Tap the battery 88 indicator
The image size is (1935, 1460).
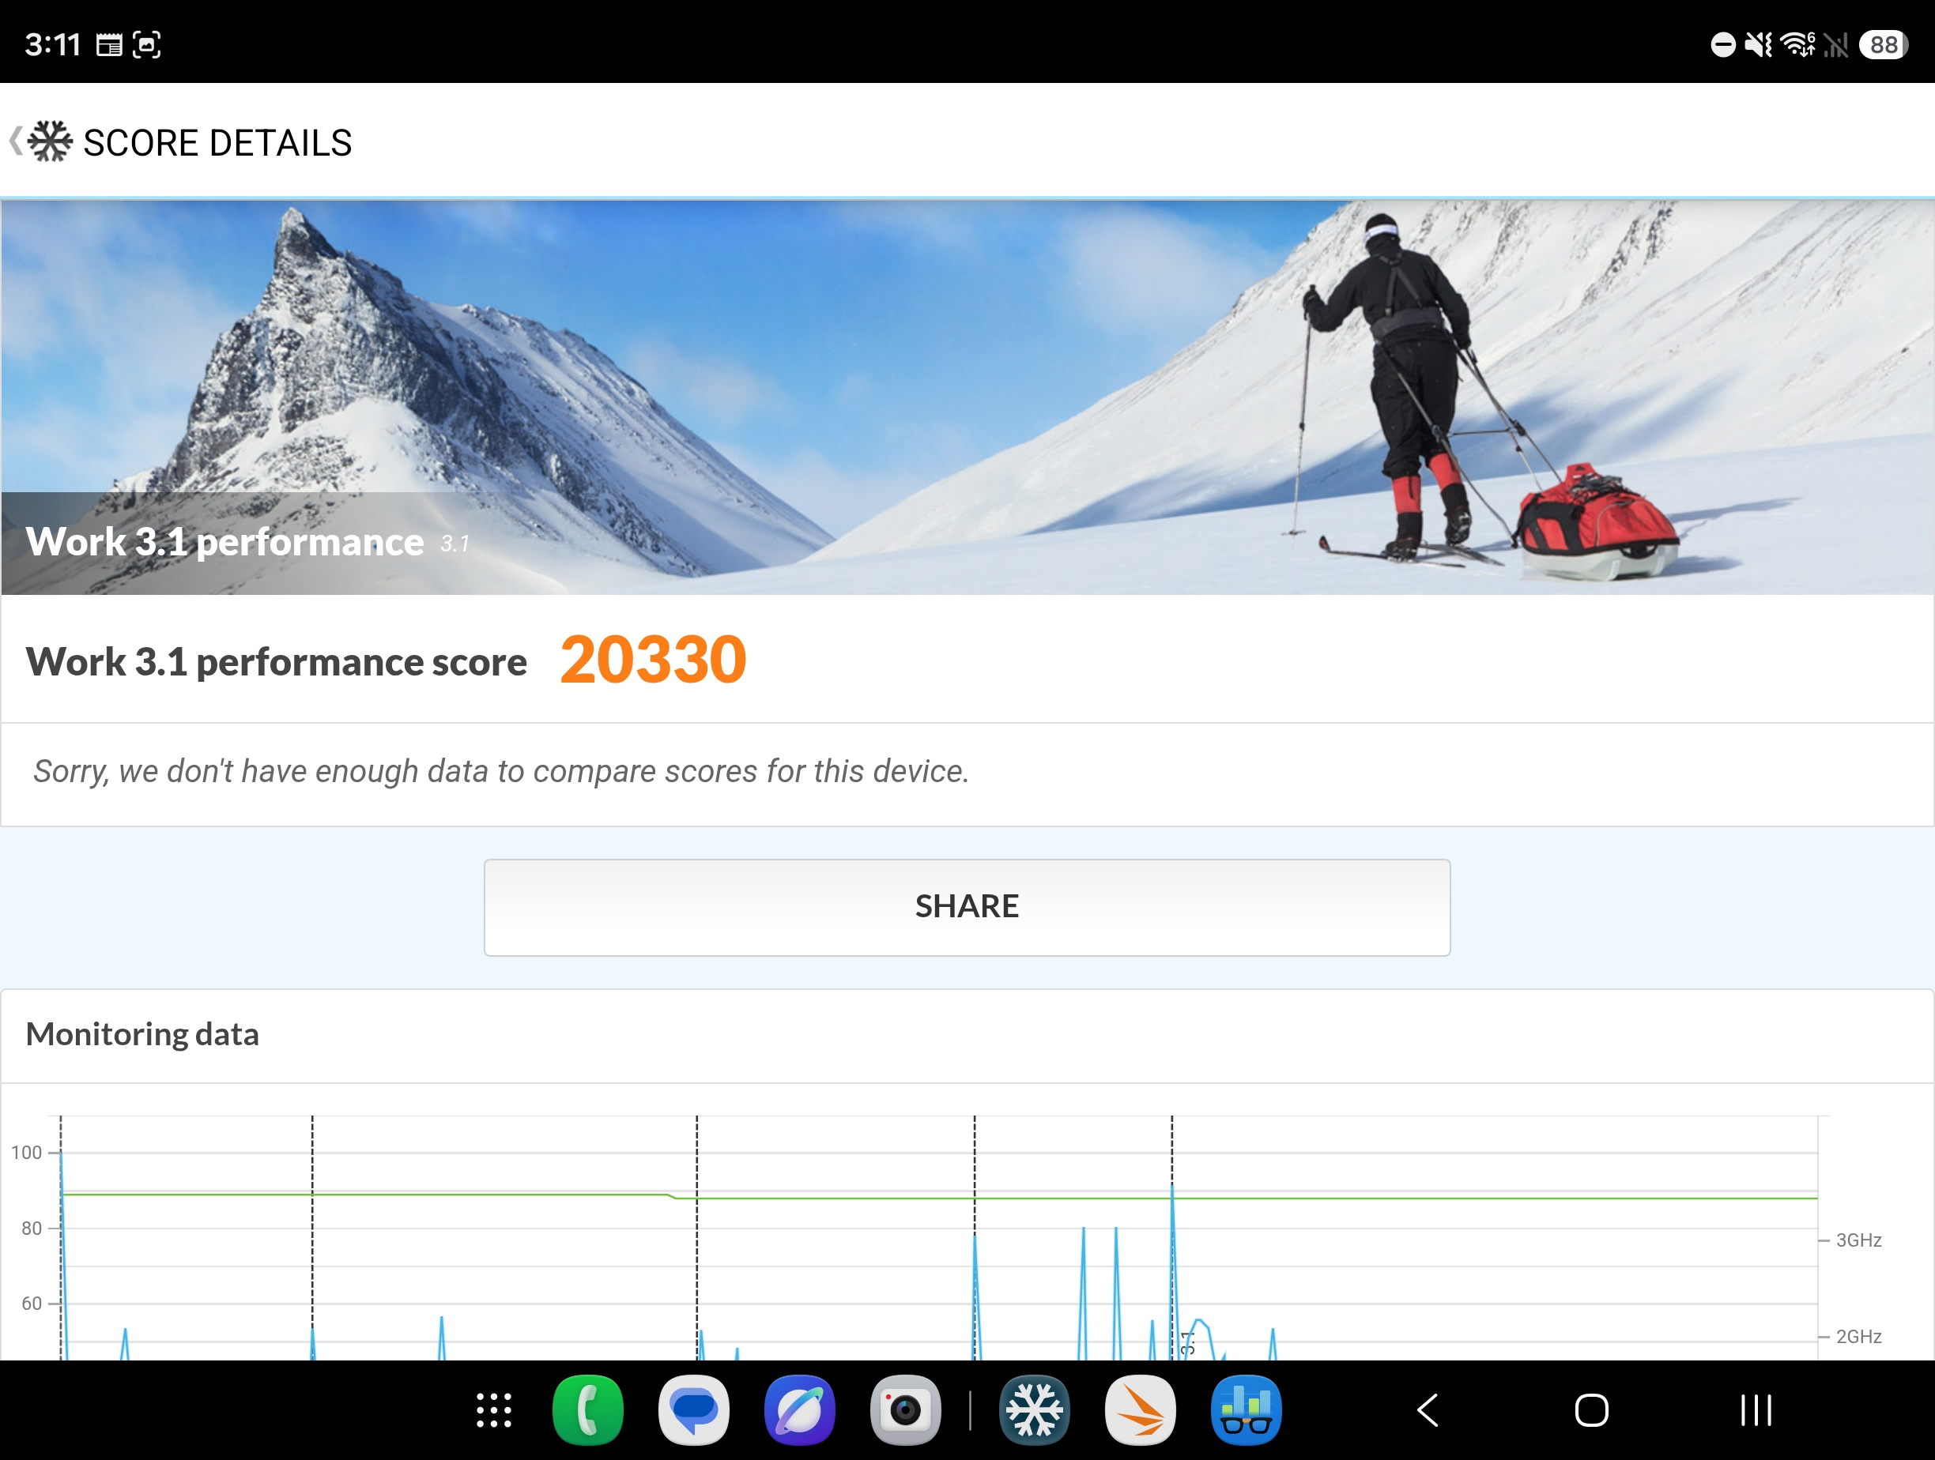coord(1883,44)
